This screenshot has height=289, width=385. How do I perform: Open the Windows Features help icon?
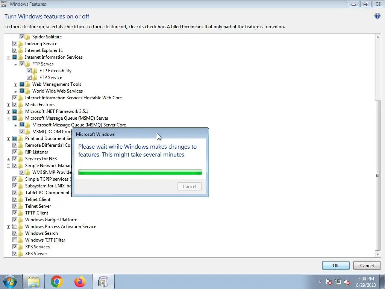click(x=377, y=16)
